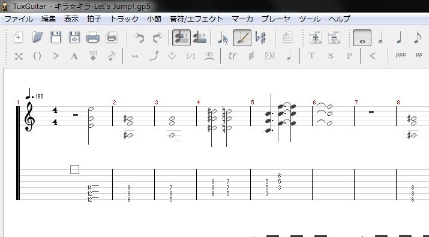Screen dimensions: 429x237
Task: Open the 拍子 menu
Action: coord(94,19)
